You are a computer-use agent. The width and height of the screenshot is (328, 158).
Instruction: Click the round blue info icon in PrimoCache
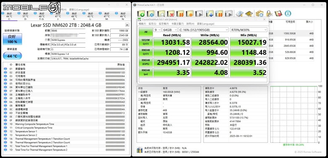288,13
